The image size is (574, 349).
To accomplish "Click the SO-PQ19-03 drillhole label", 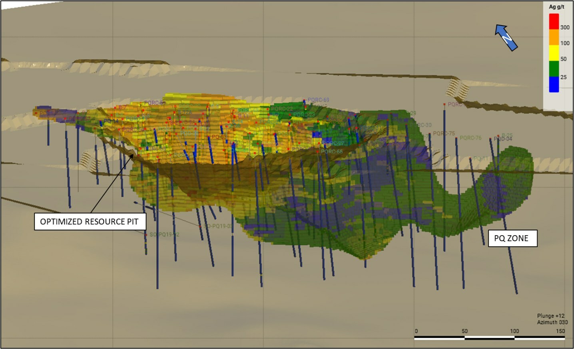I will click(x=217, y=226).
